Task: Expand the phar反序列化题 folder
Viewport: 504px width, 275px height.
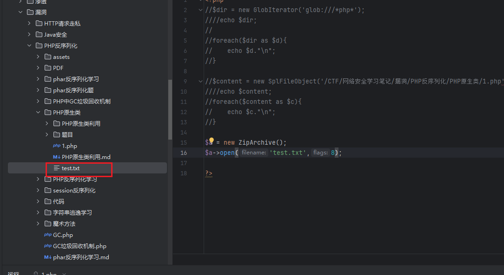Action: tap(38, 90)
